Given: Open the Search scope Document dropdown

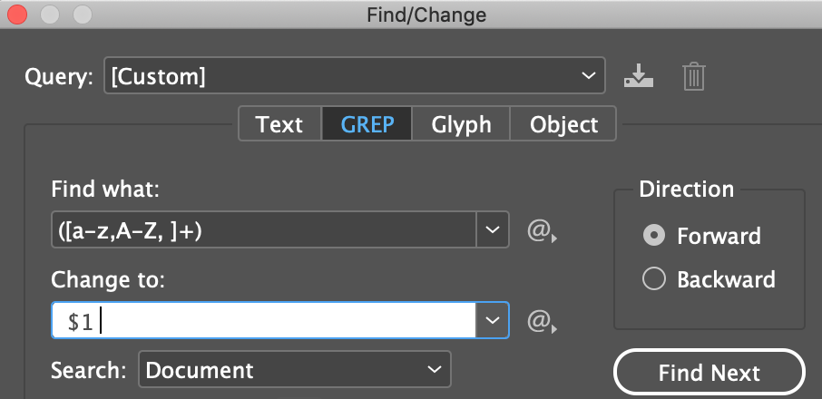Looking at the screenshot, I should coord(295,370).
